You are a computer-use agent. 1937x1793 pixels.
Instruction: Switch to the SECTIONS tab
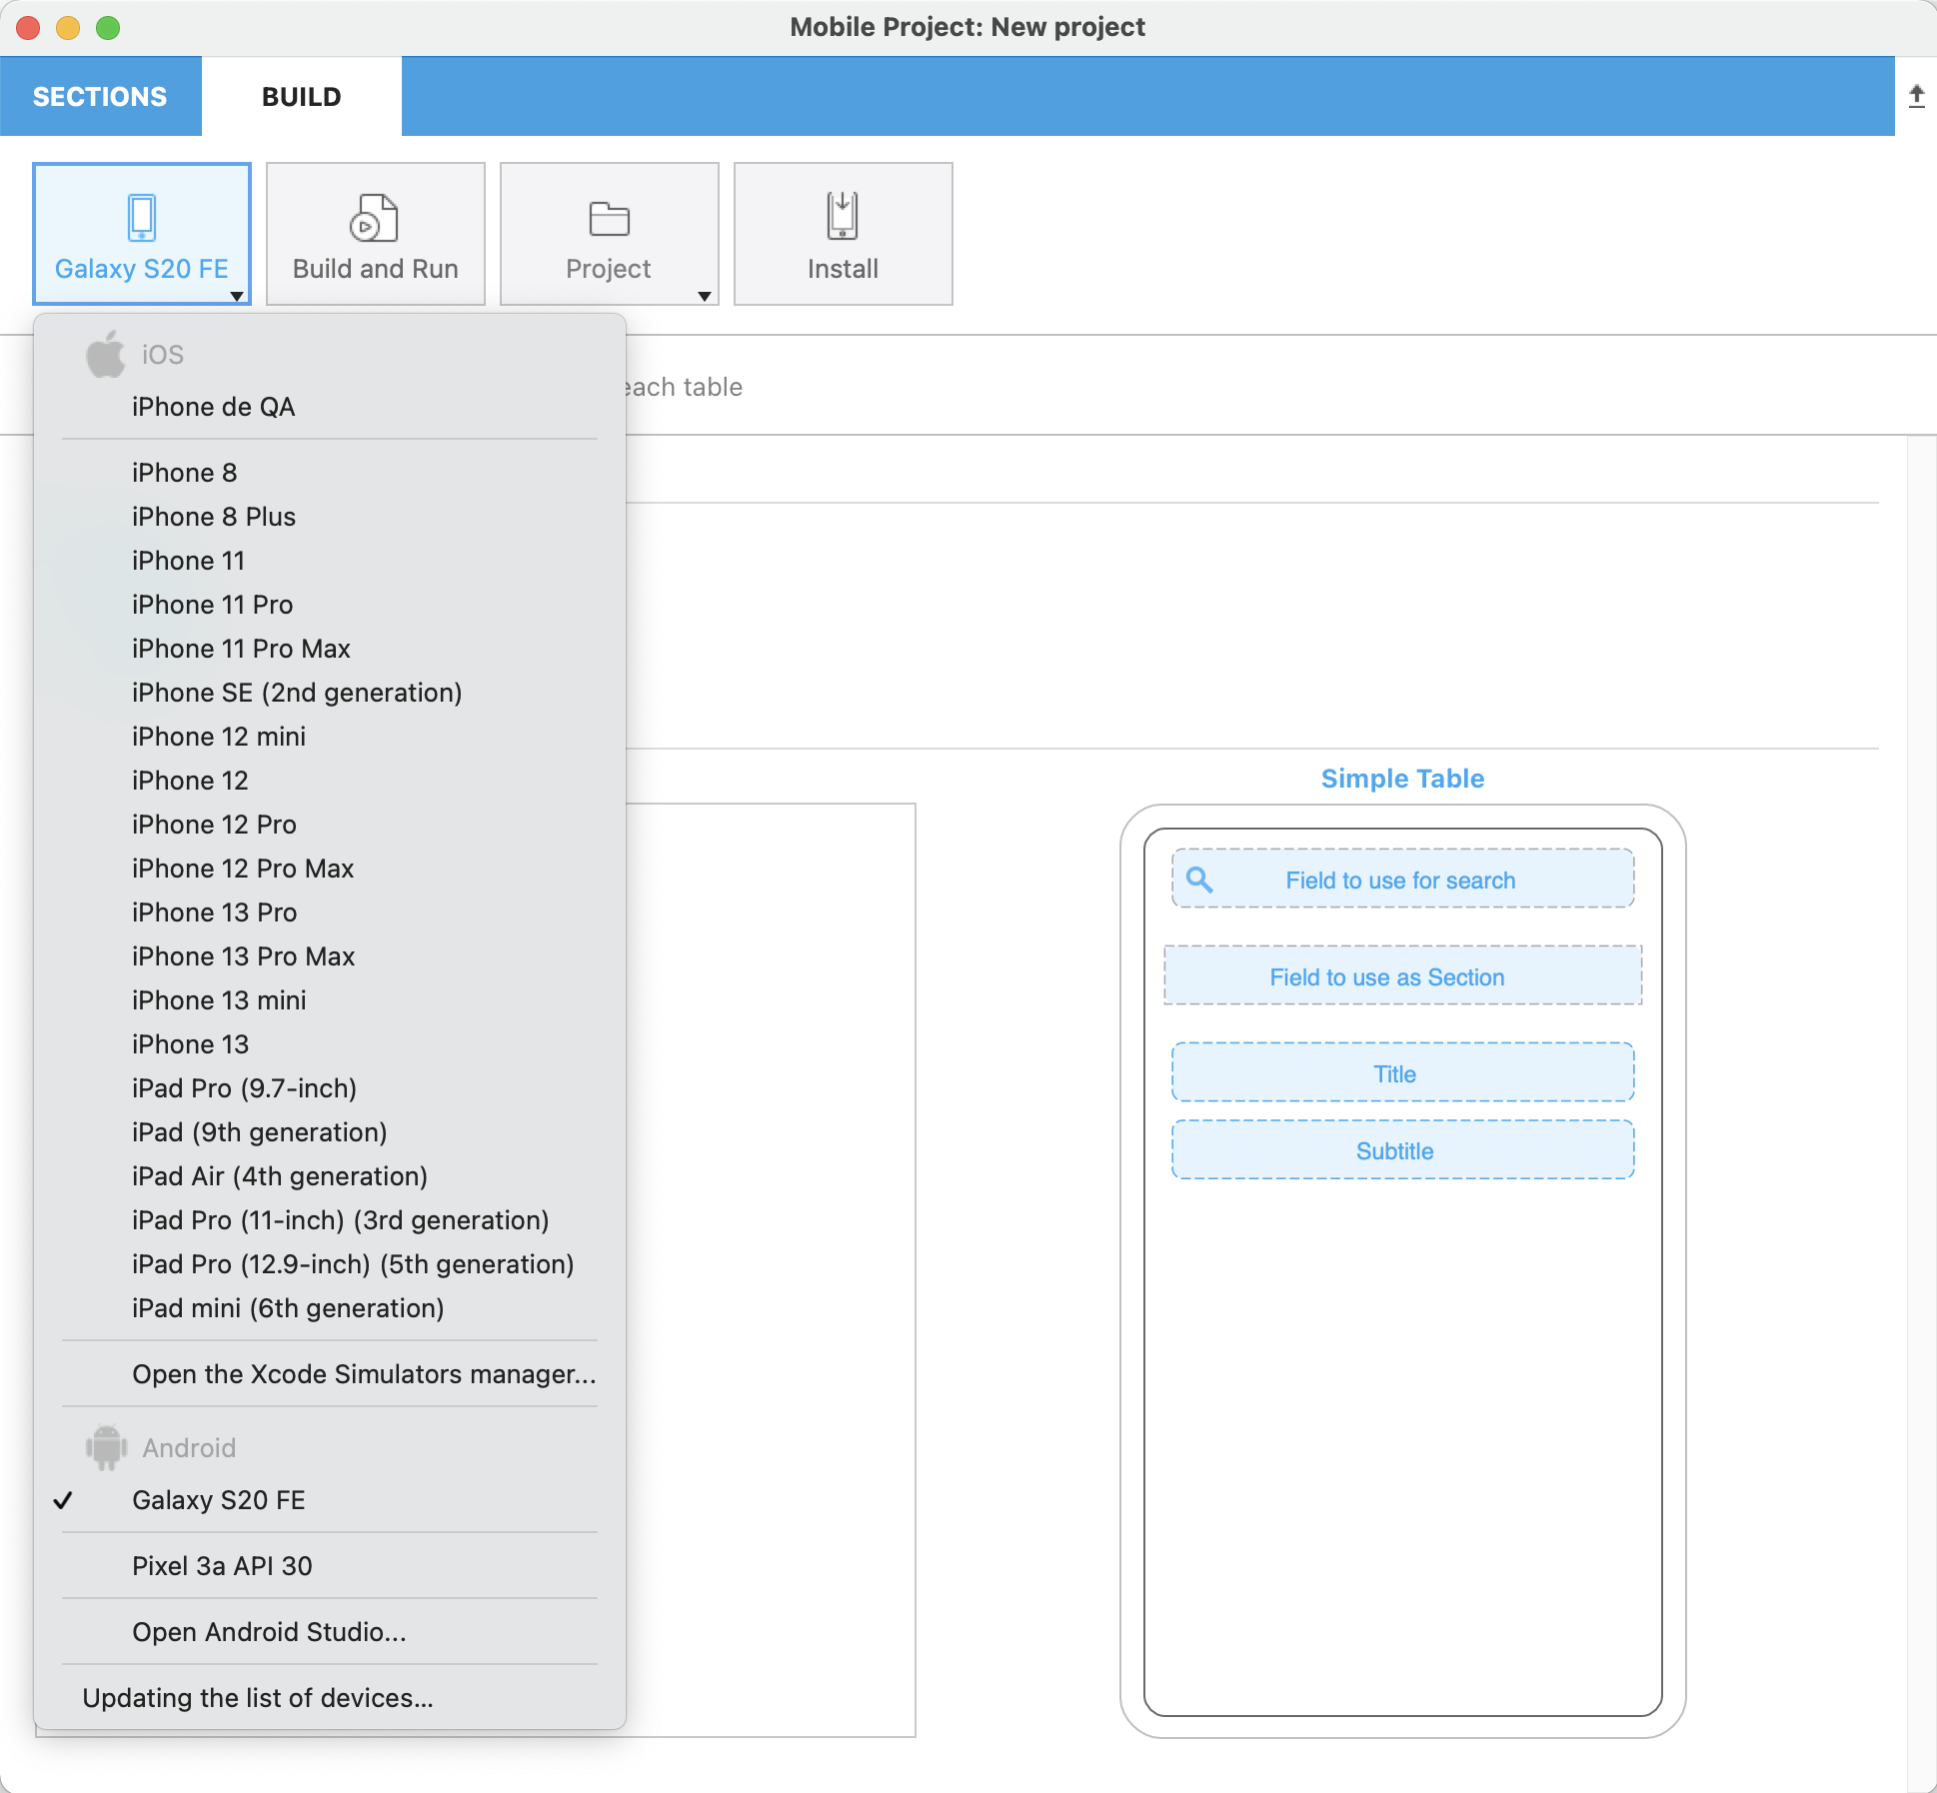100,97
